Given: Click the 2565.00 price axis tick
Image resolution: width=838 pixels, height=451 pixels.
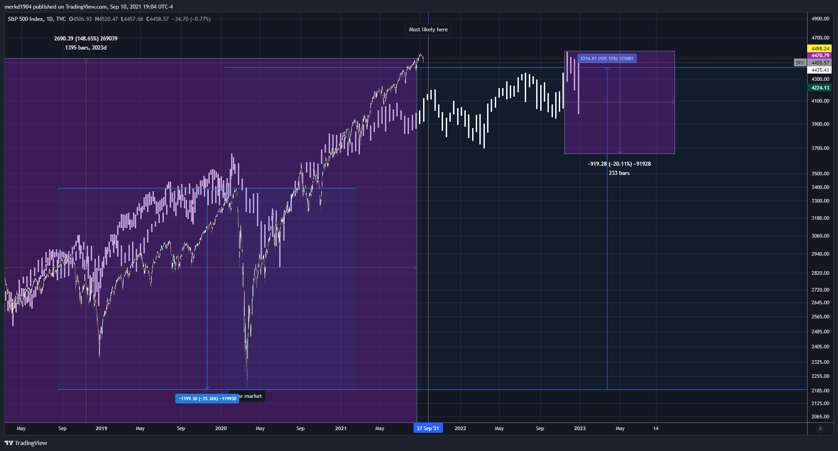Looking at the screenshot, I should (820, 317).
